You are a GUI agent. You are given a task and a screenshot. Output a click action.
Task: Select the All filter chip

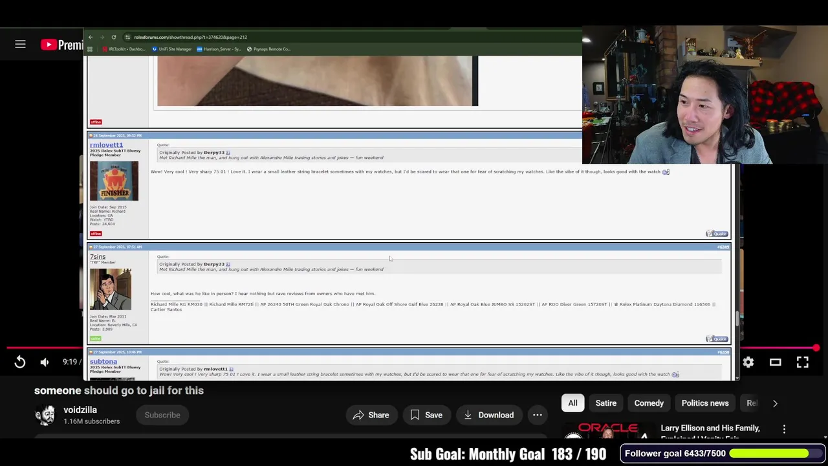pos(572,403)
